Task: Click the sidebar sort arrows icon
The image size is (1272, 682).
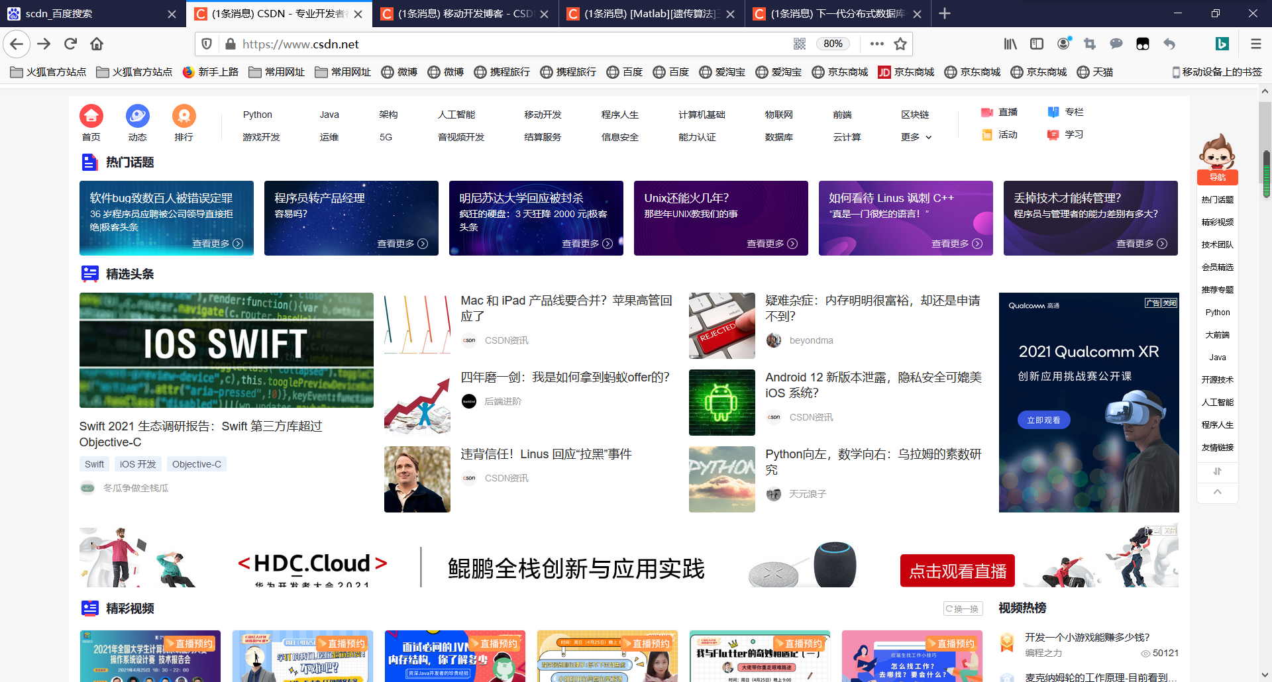Action: (1218, 471)
